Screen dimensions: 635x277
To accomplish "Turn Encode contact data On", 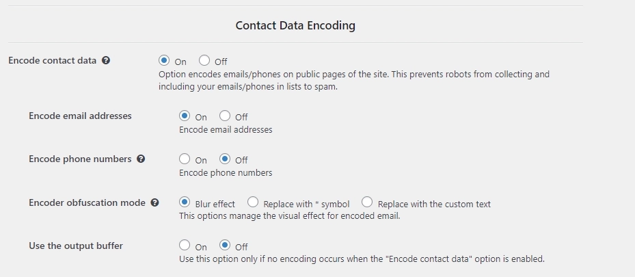I will 164,61.
